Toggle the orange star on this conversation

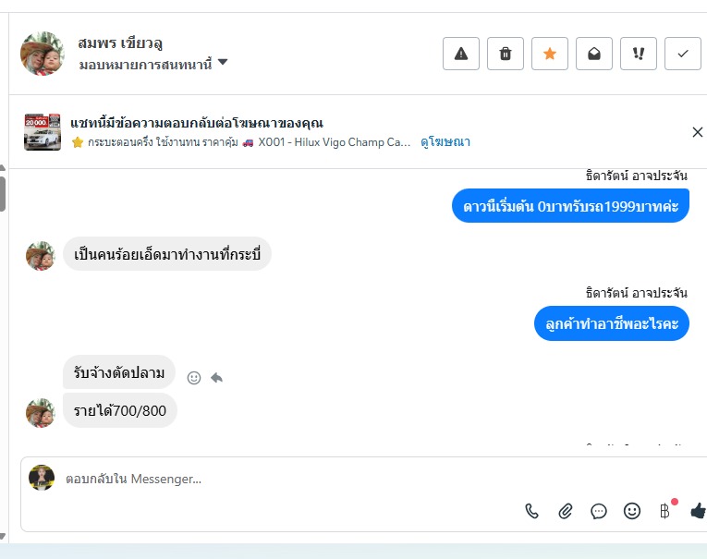point(550,54)
